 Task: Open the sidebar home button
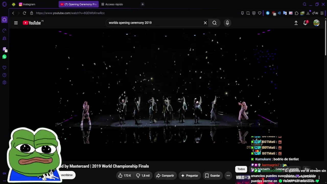pyautogui.click(x=4, y=20)
